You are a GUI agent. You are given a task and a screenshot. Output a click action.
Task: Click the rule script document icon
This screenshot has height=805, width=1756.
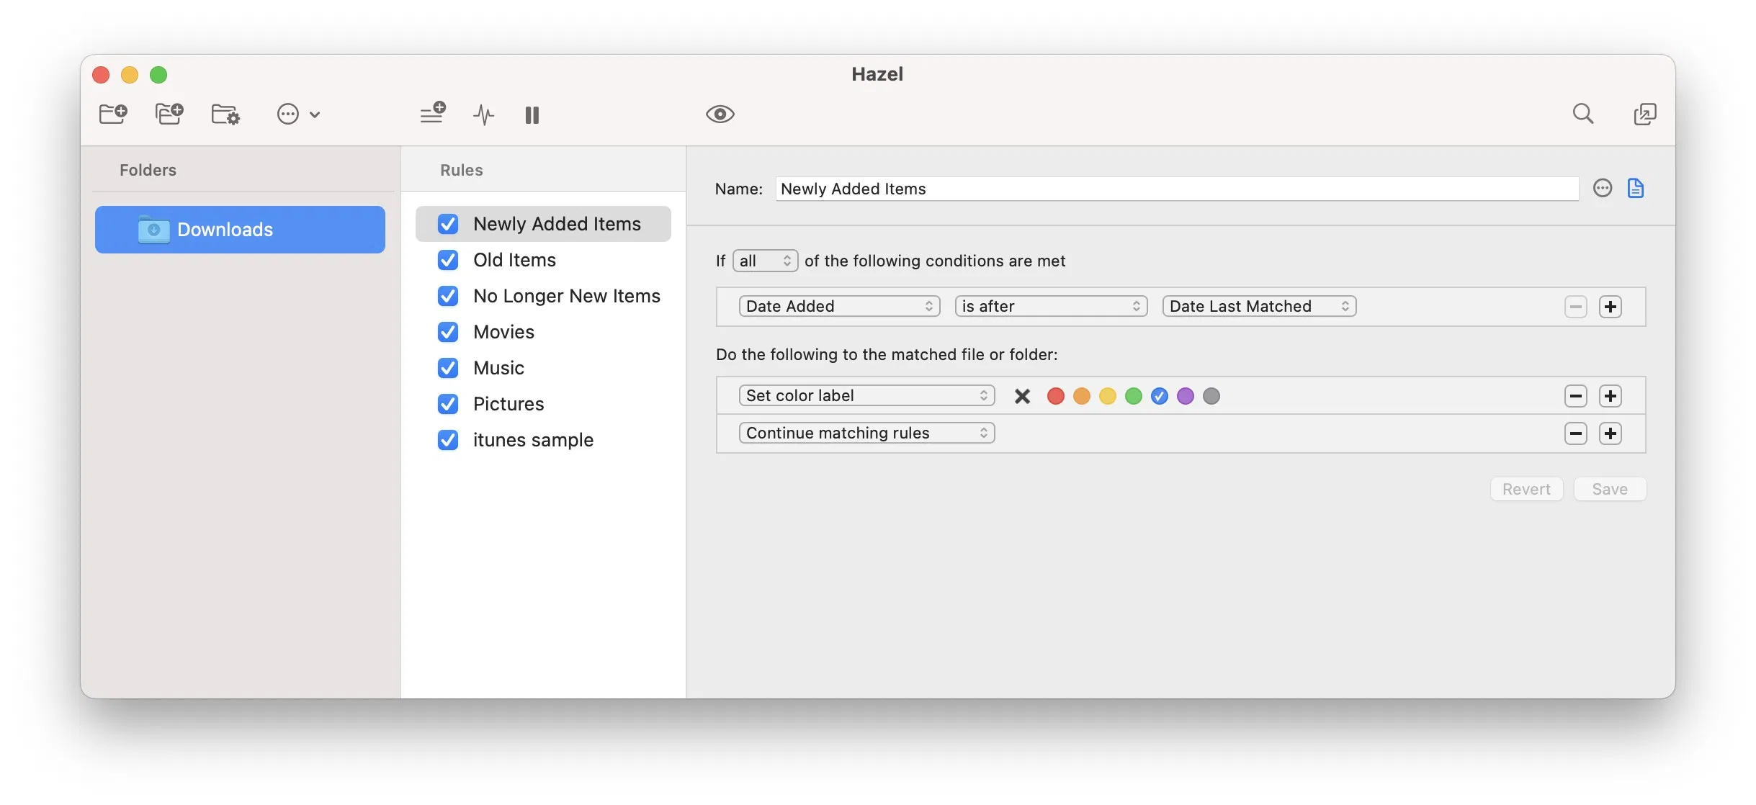1636,188
